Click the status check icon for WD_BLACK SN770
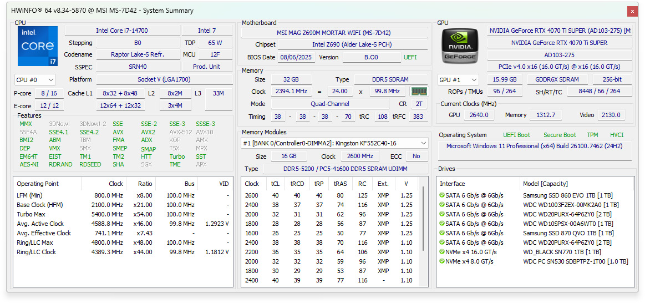 pos(442,252)
